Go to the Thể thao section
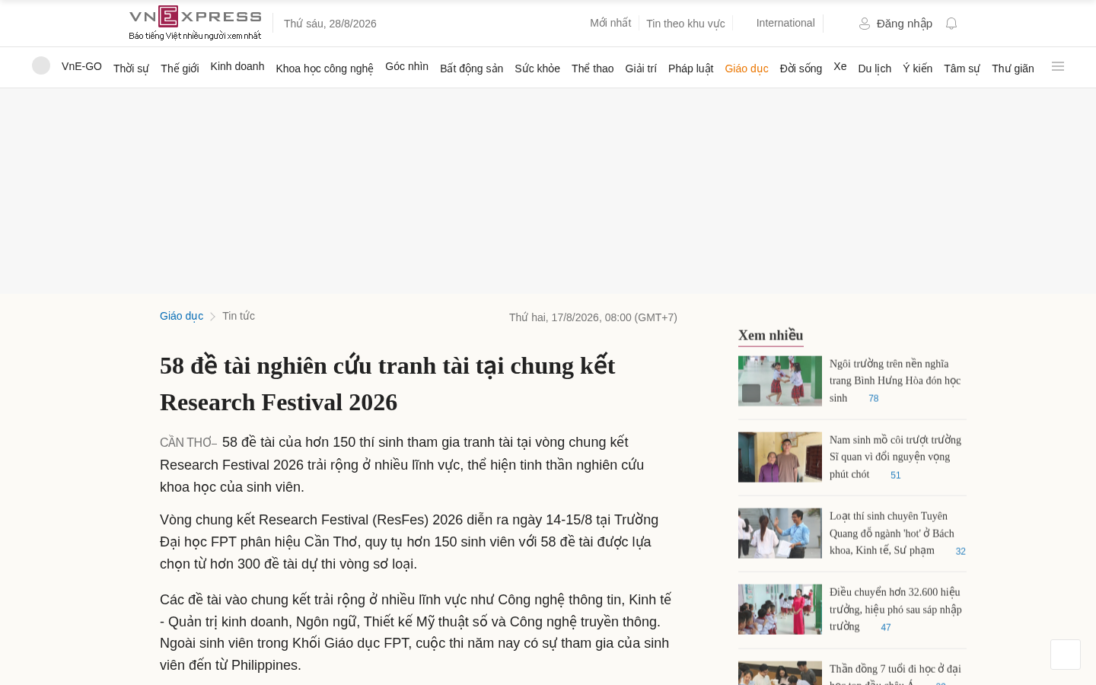 pyautogui.click(x=592, y=68)
